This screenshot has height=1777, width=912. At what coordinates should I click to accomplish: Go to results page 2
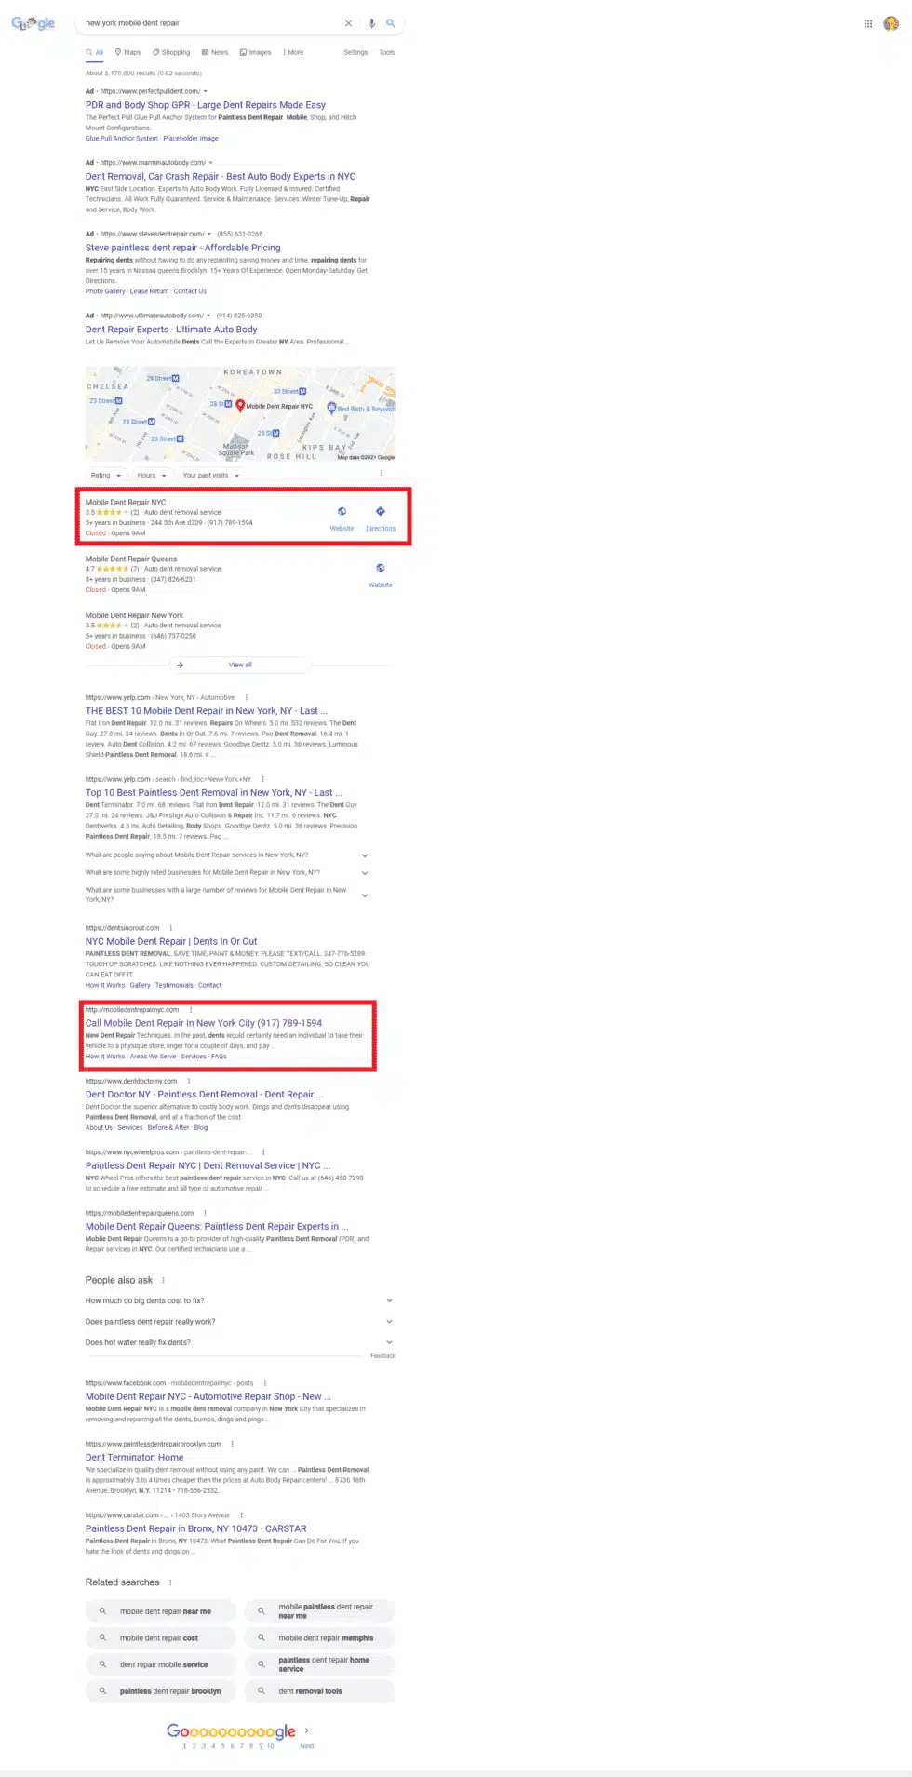194,1746
